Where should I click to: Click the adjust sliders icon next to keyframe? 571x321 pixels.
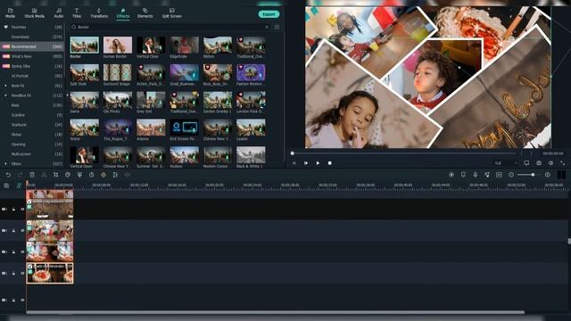click(115, 175)
